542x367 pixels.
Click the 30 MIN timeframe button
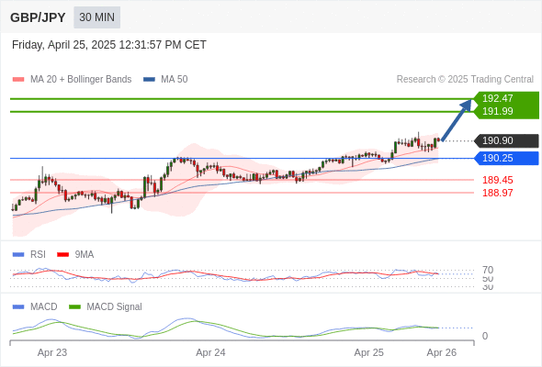[96, 17]
